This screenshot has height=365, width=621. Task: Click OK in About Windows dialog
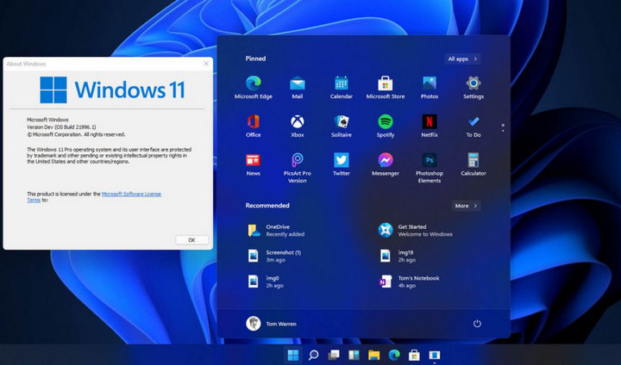(x=191, y=239)
